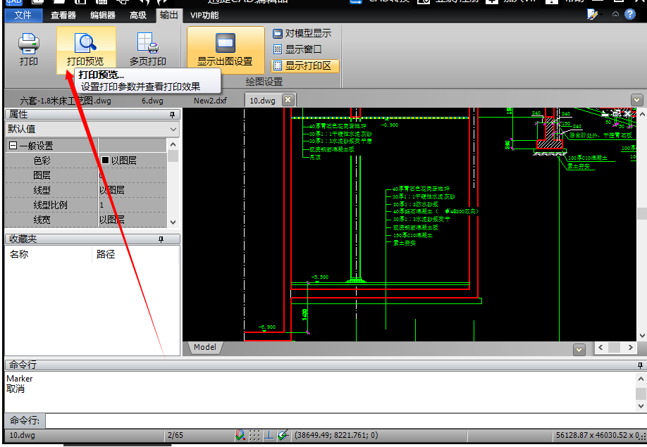This screenshot has height=447, width=647.
Task: Toggle 显示窗口 option
Action: (297, 49)
